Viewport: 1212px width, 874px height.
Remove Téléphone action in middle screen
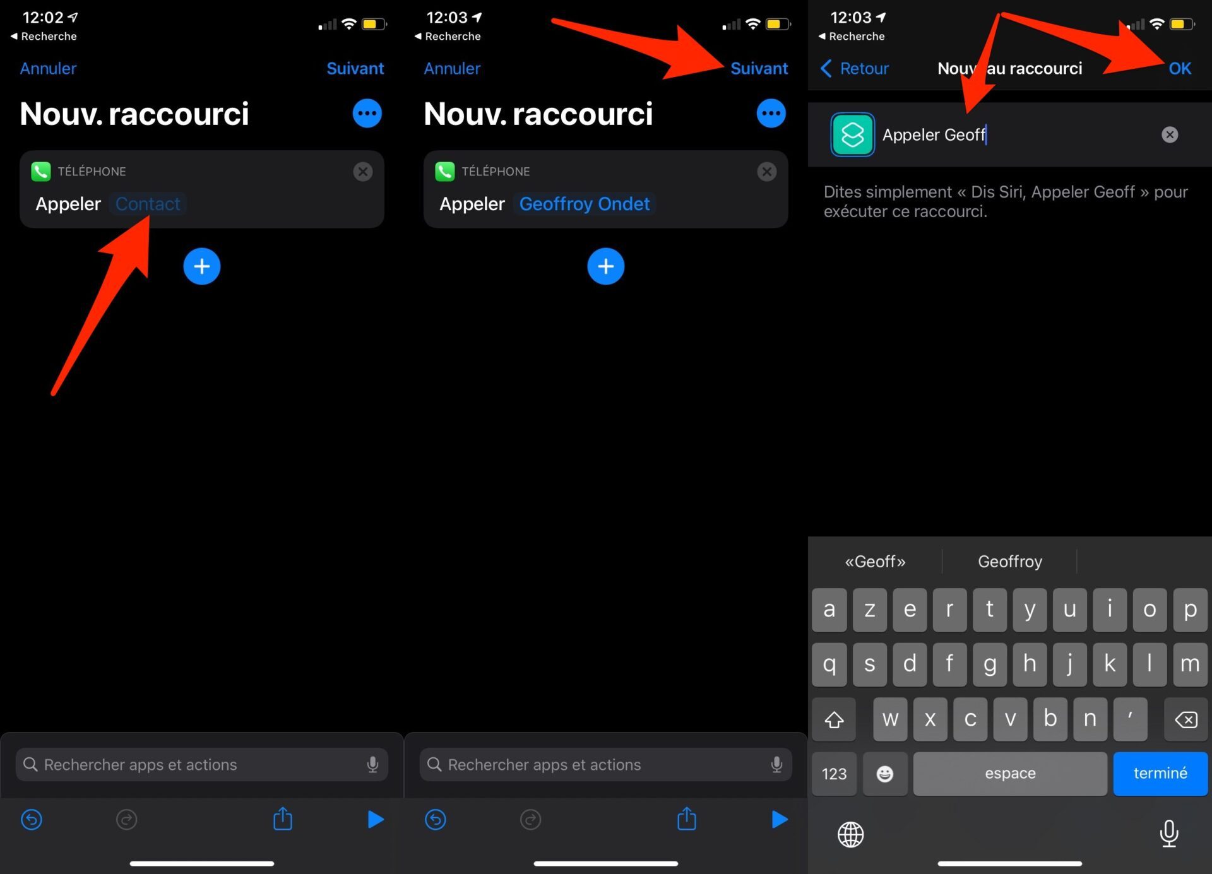(767, 172)
